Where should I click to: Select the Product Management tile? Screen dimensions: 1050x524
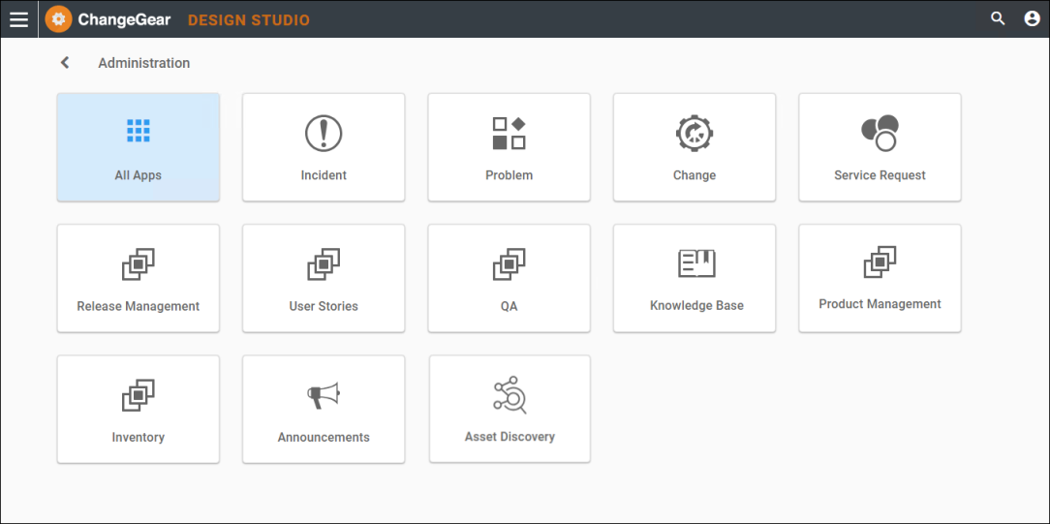coord(880,278)
